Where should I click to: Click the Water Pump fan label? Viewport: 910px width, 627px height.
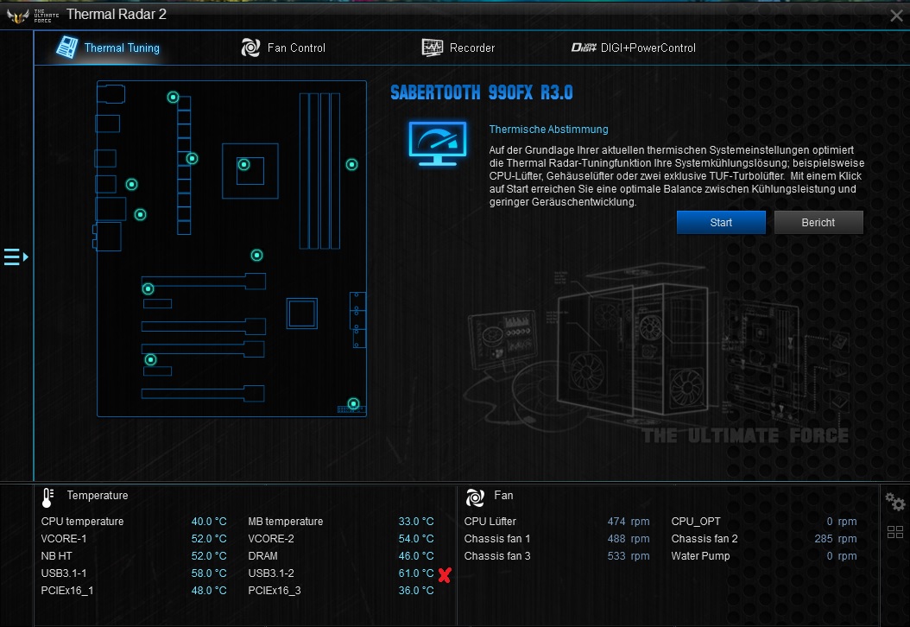[x=700, y=555]
